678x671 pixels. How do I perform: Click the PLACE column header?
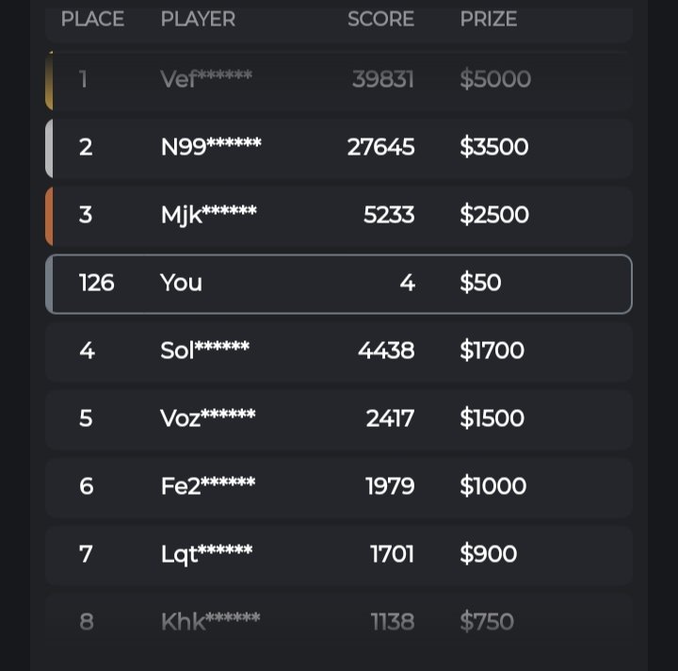(92, 19)
